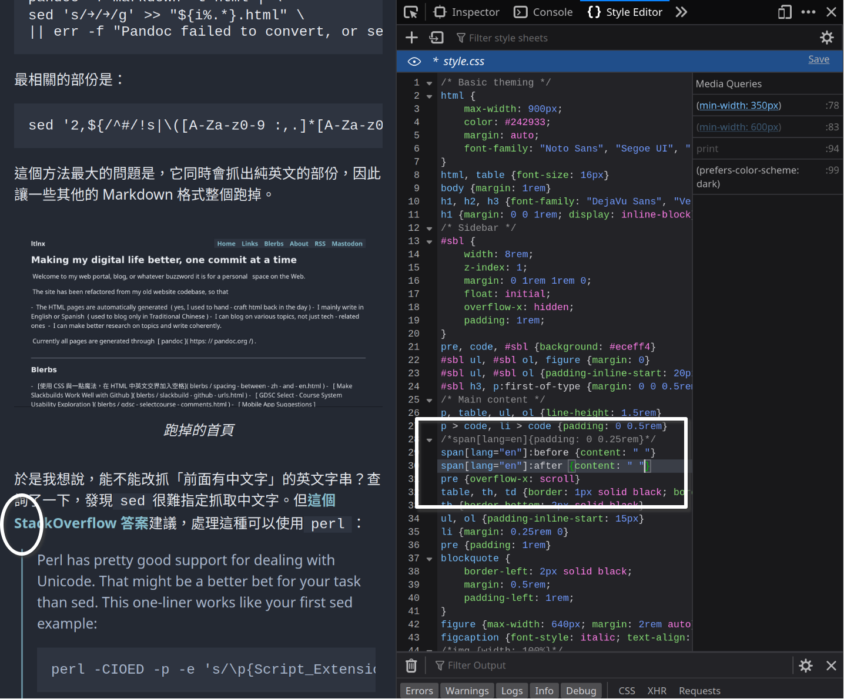
Task: Select the style.css sheet entry
Action: pos(620,61)
